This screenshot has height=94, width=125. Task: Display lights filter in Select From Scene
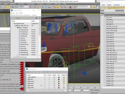pyautogui.click(x=107, y=8)
